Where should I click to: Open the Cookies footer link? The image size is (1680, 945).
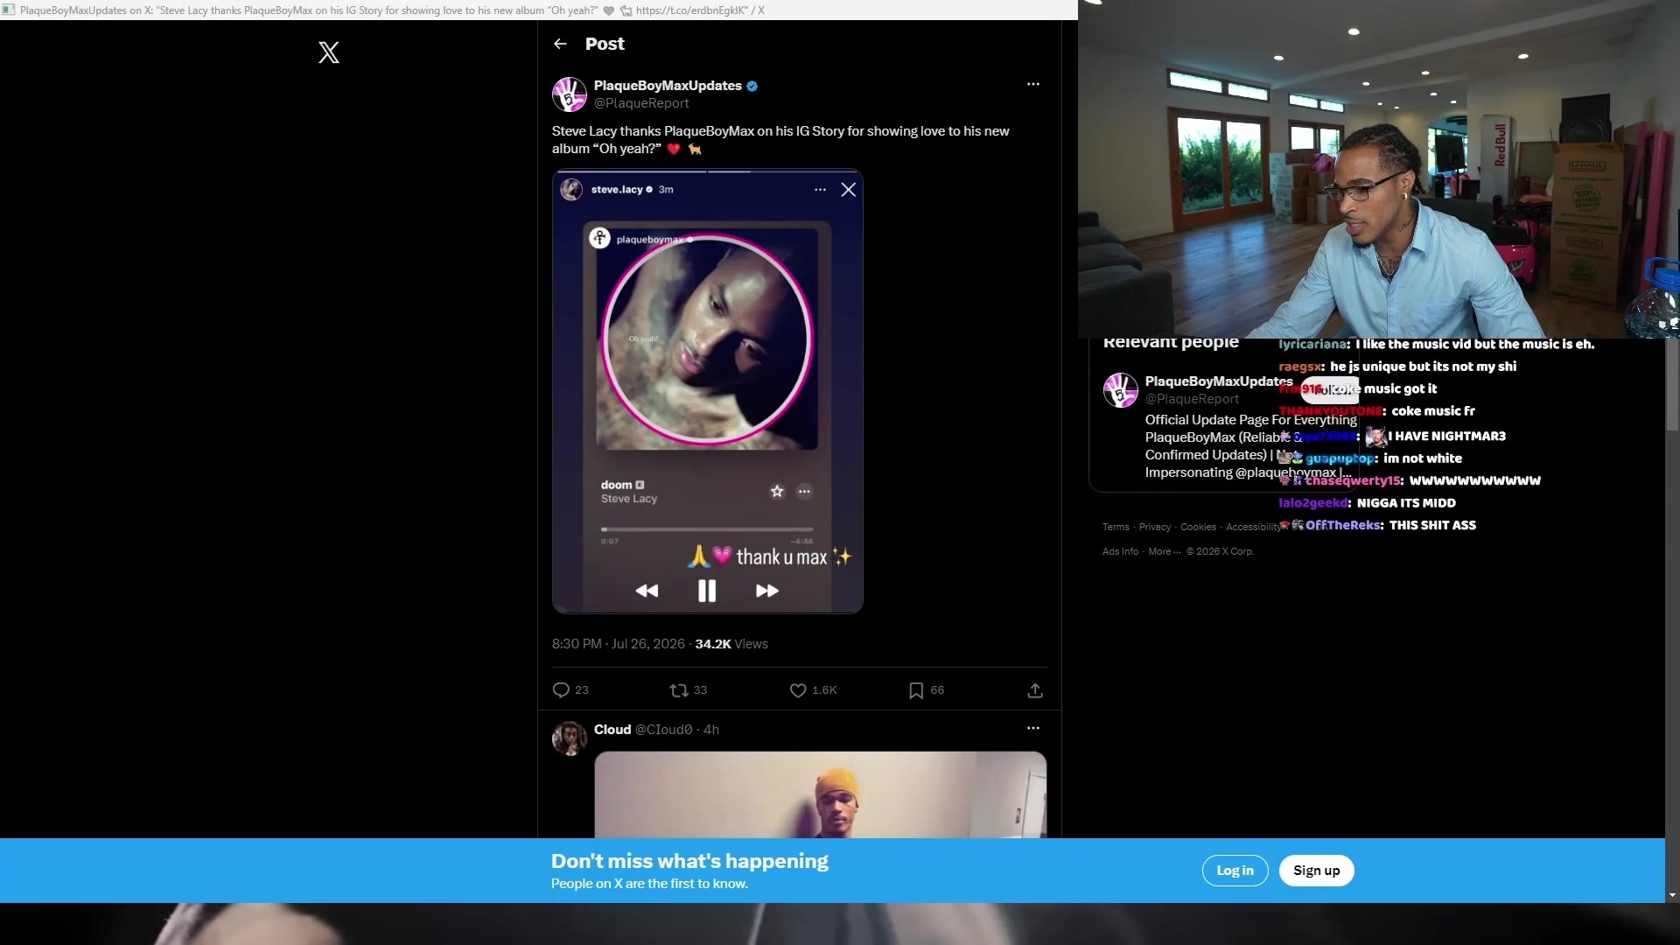(x=1198, y=527)
